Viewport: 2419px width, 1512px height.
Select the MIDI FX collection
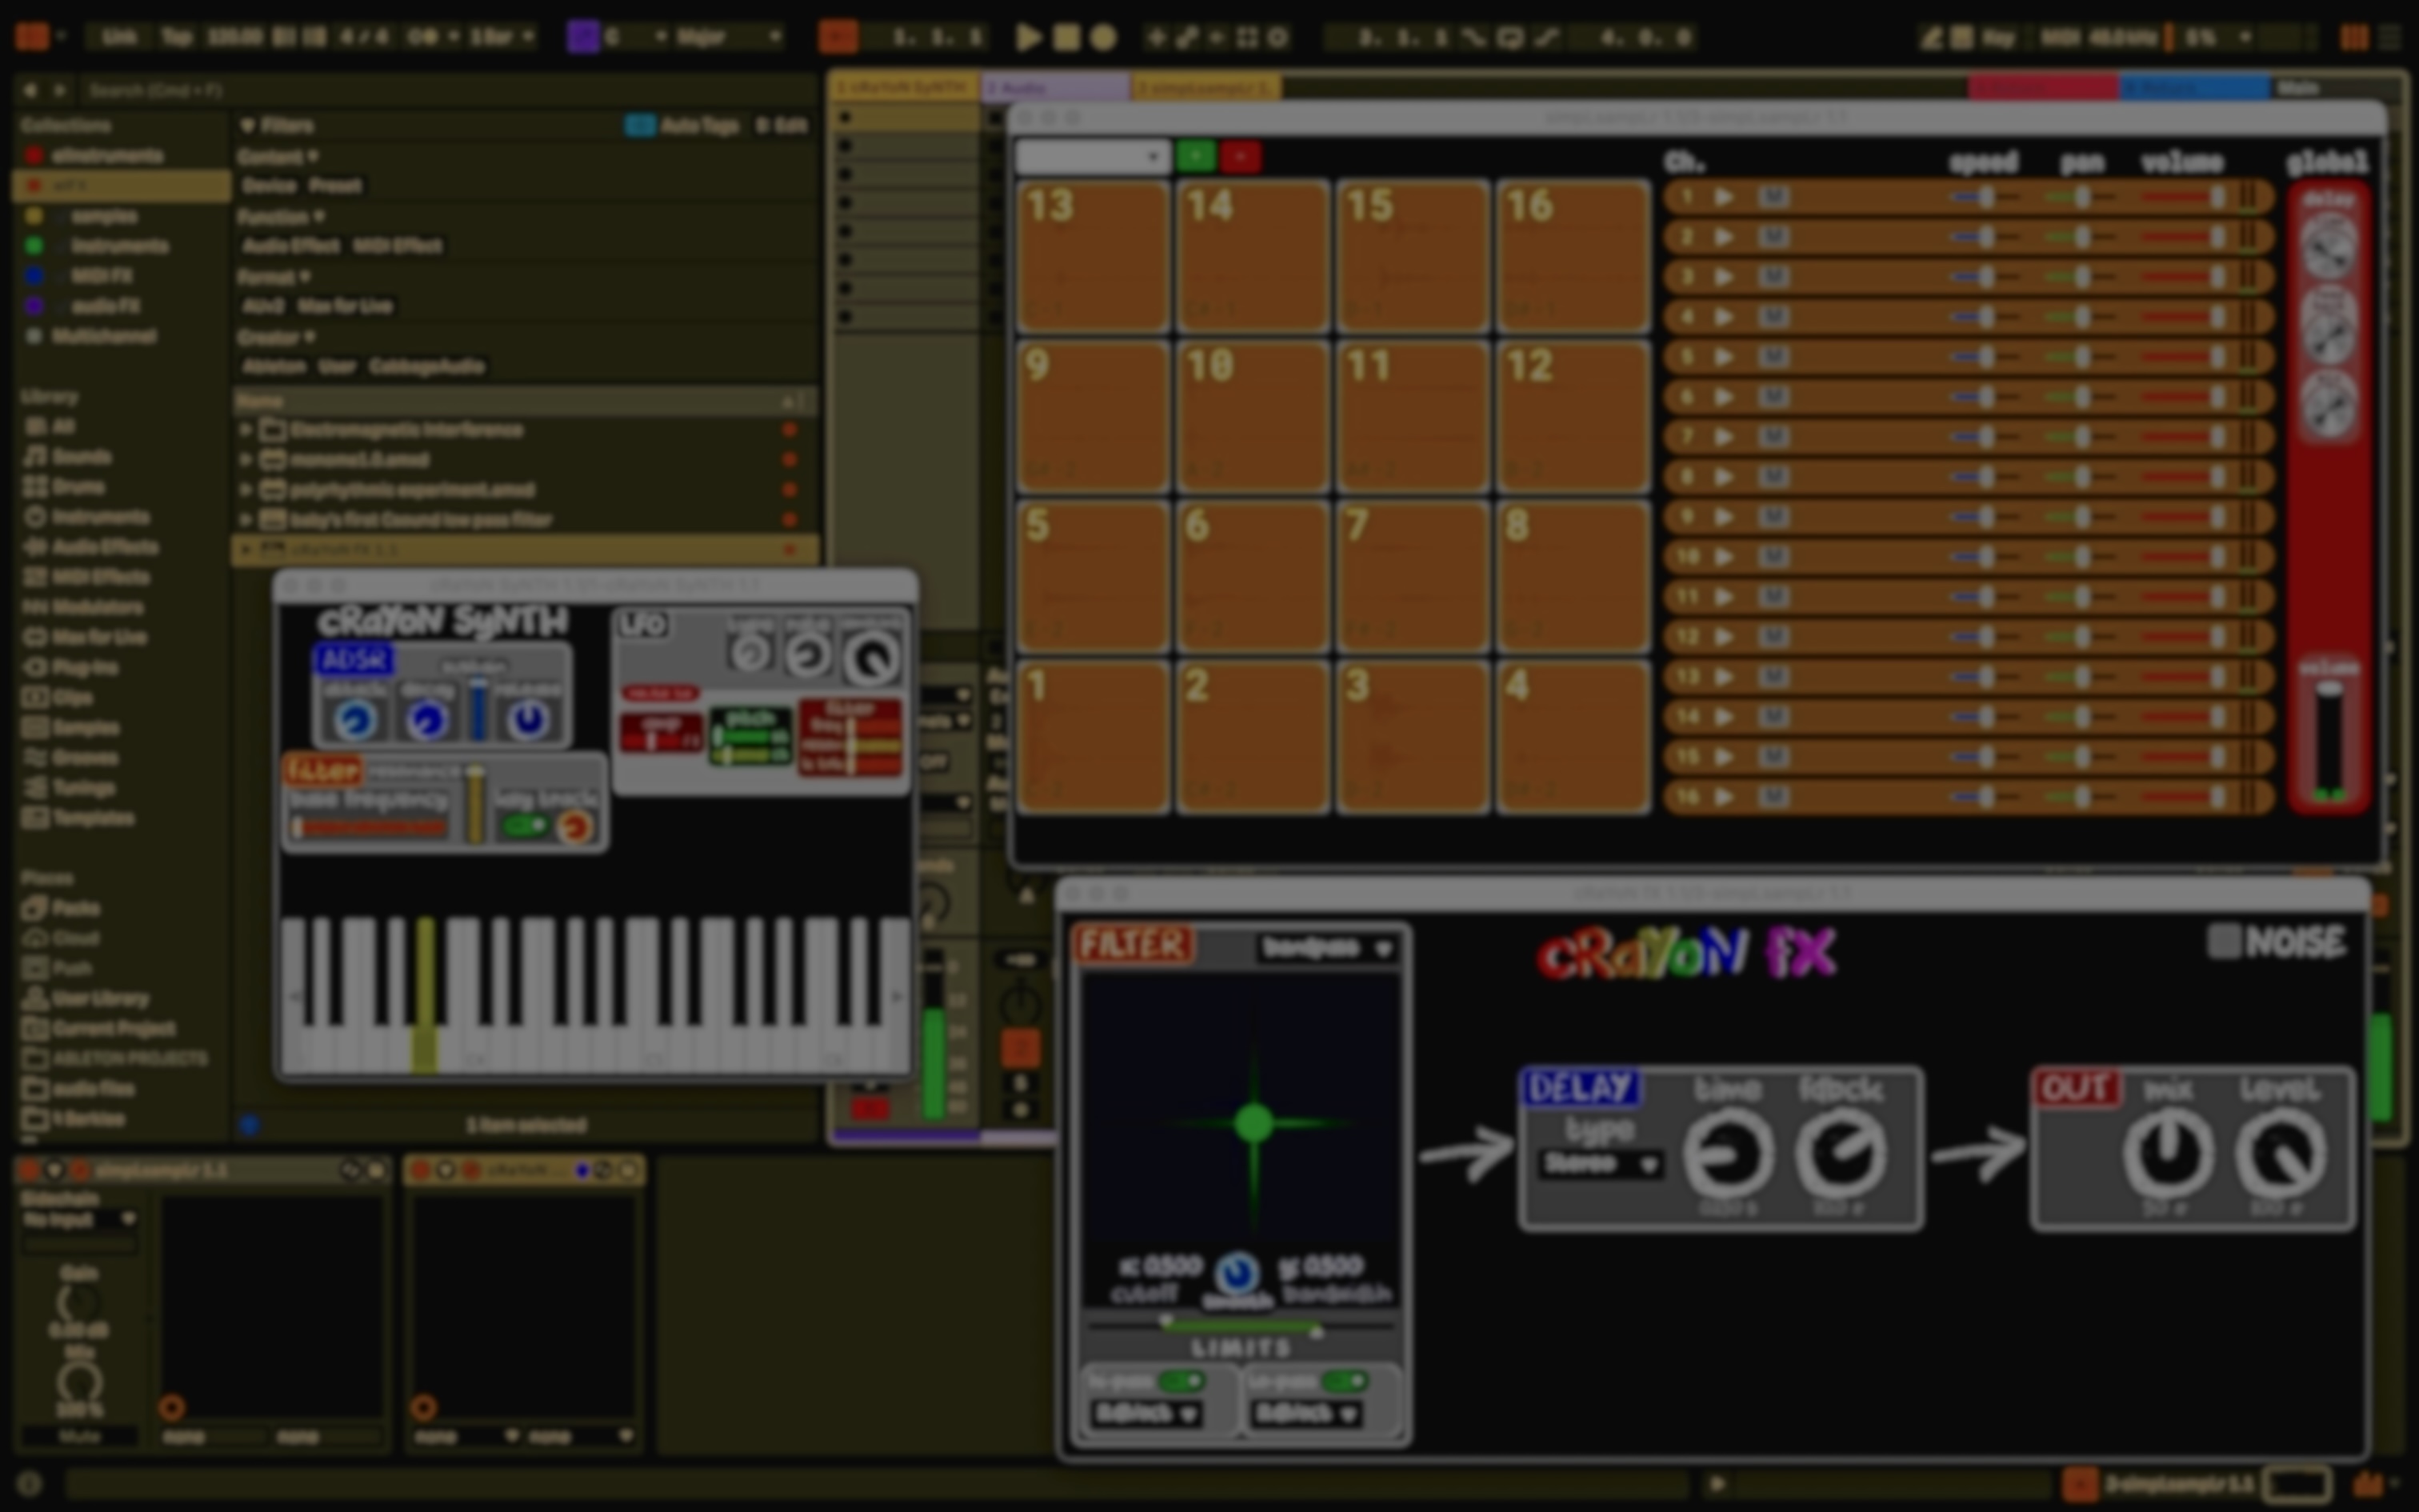[x=100, y=276]
